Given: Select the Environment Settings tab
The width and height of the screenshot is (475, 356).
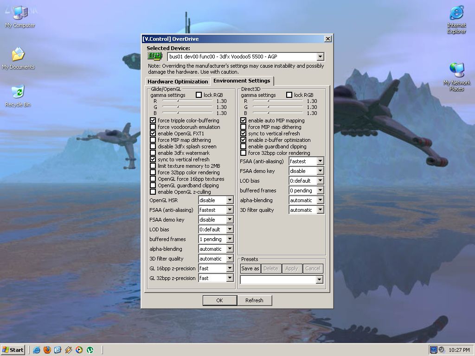Looking at the screenshot, I should pos(241,81).
